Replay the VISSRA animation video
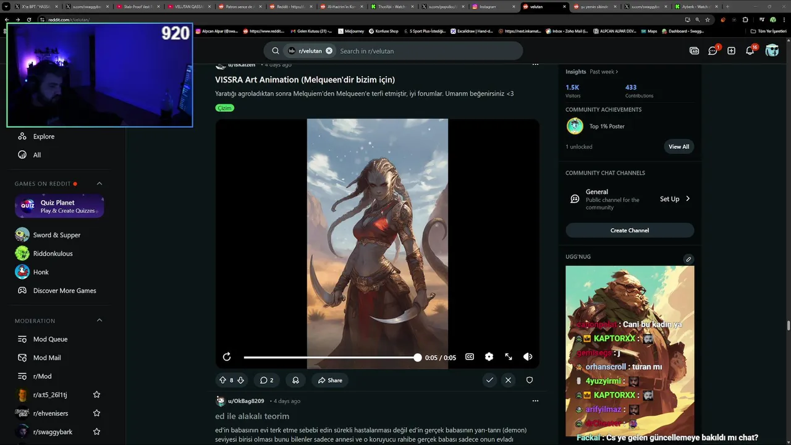Screen dimensions: 791x445 point(227,357)
